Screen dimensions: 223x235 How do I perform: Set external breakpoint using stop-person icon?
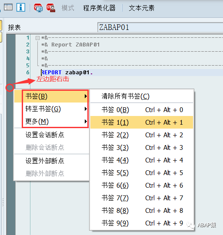point(51,8)
